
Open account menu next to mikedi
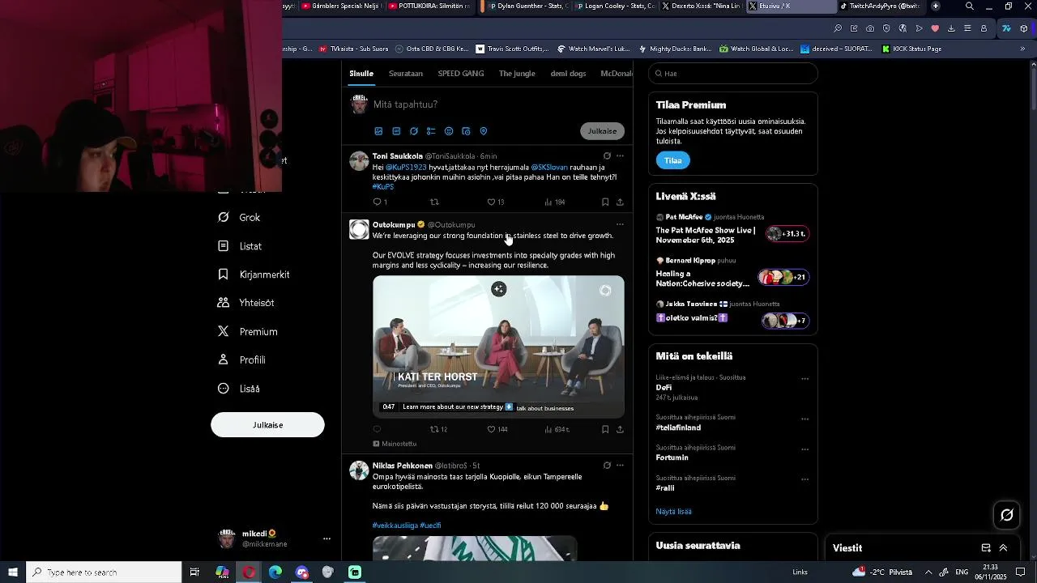coord(326,538)
